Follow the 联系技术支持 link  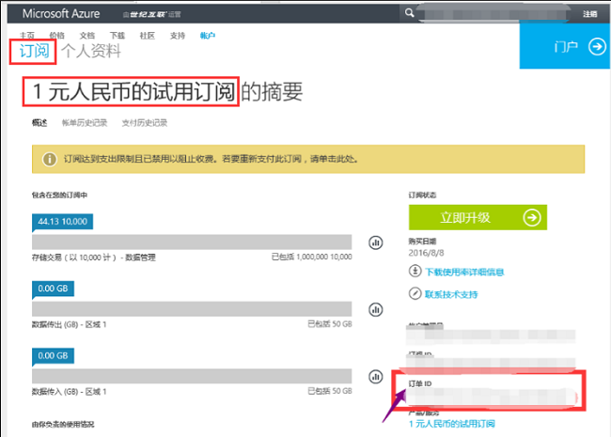point(451,294)
